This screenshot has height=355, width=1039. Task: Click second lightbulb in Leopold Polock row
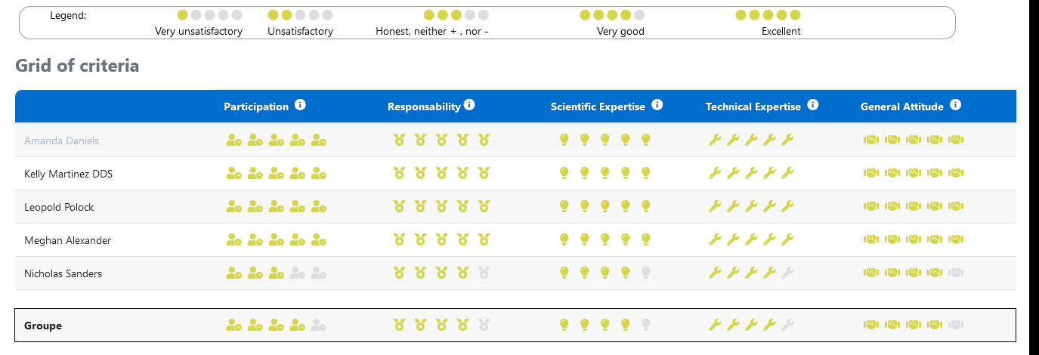(x=584, y=207)
